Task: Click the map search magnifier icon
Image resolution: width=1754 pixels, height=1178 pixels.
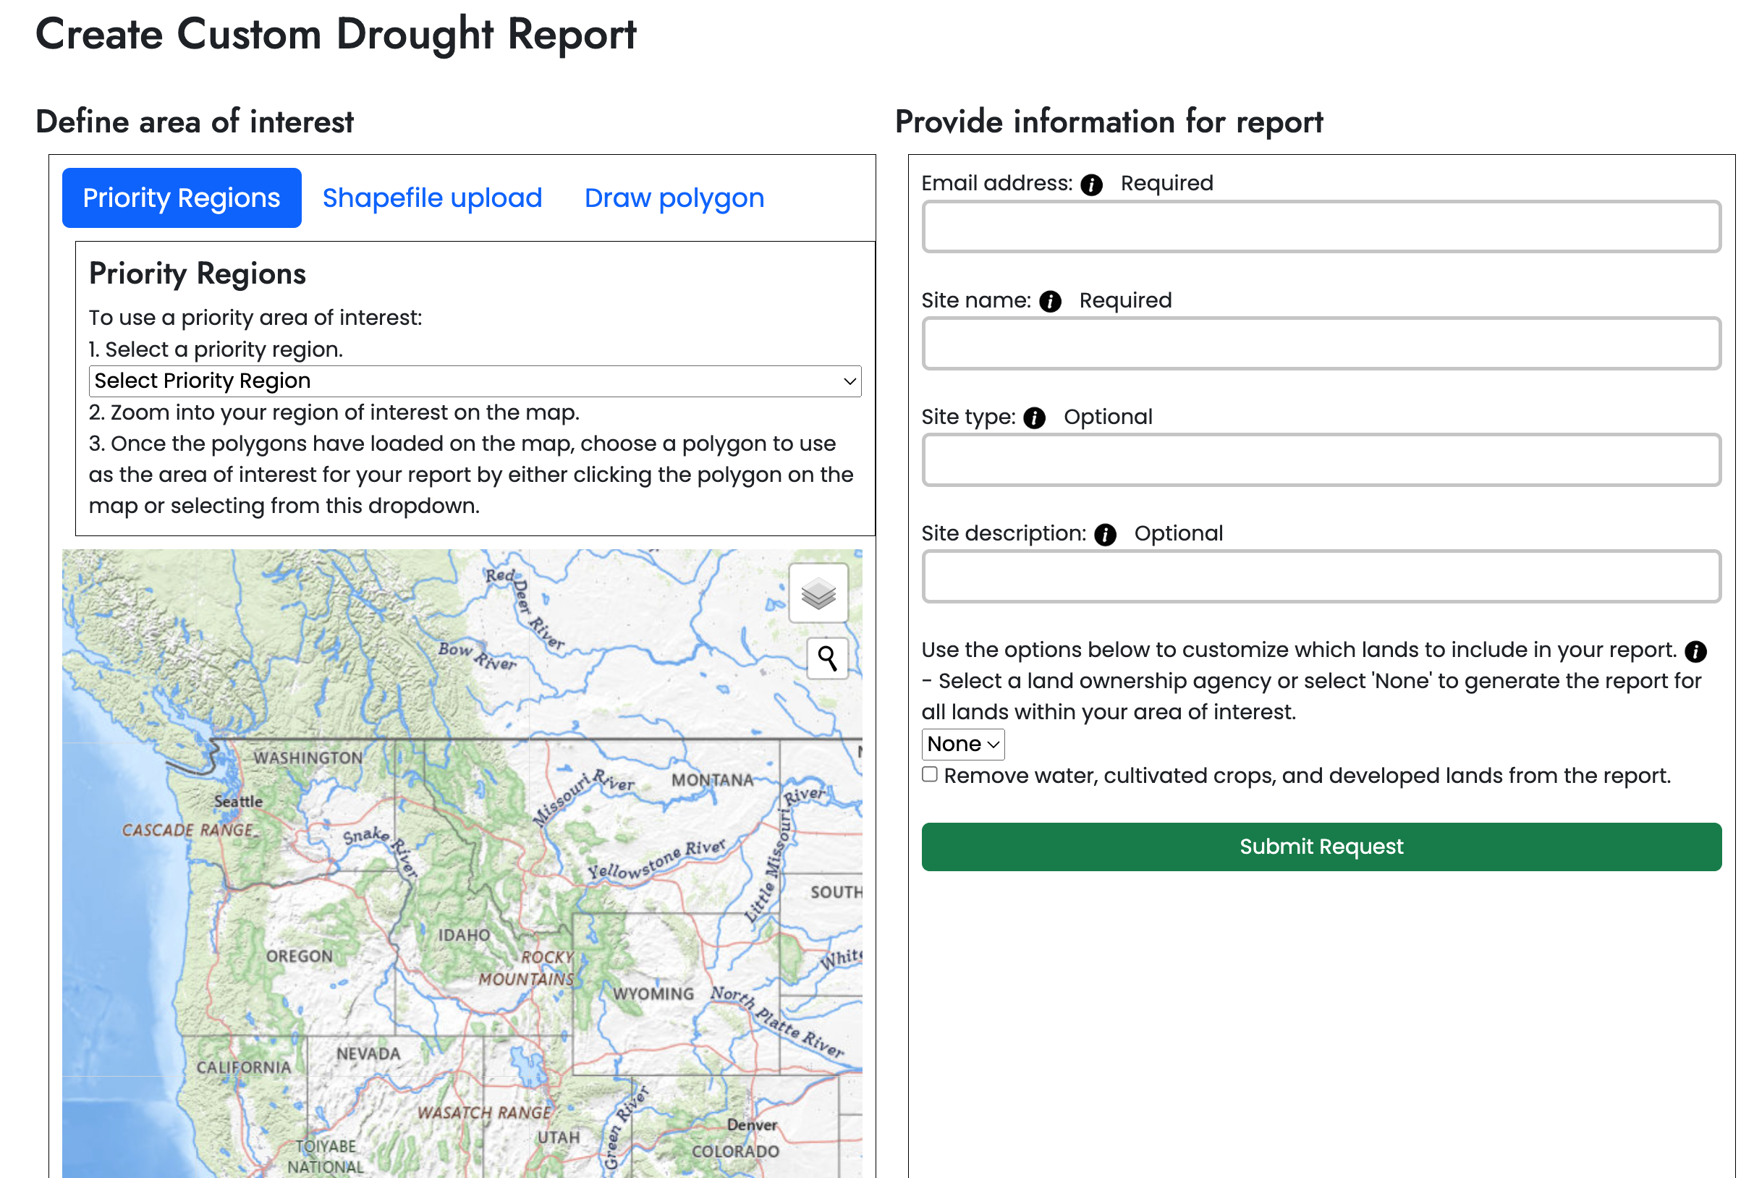Action: click(x=827, y=659)
